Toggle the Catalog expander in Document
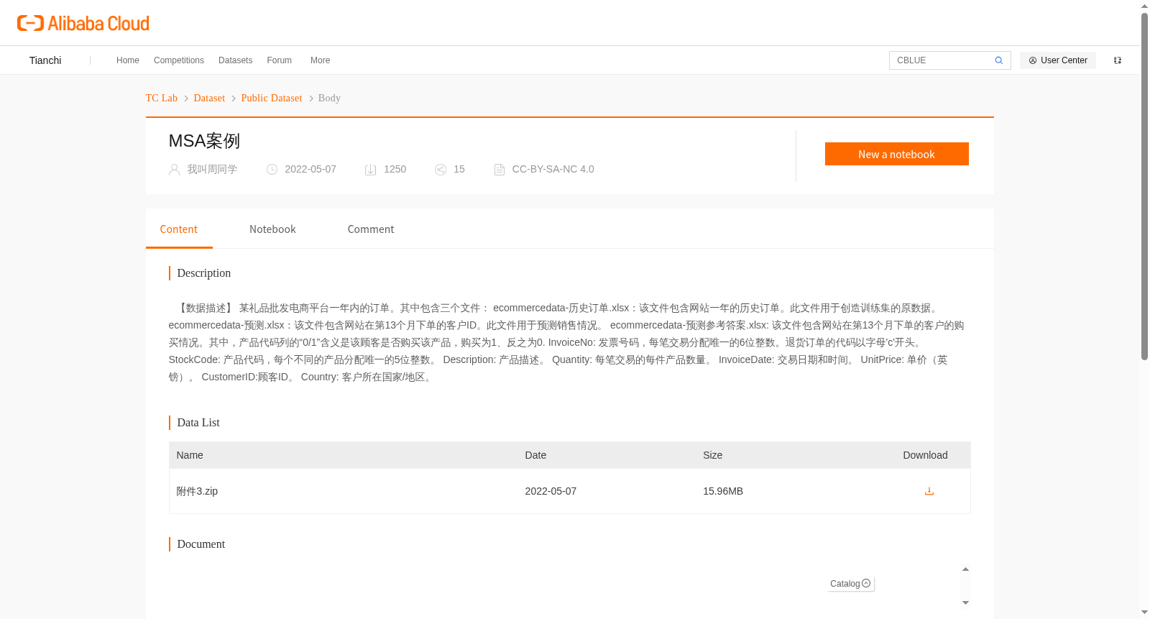The width and height of the screenshot is (1150, 619). point(850,584)
